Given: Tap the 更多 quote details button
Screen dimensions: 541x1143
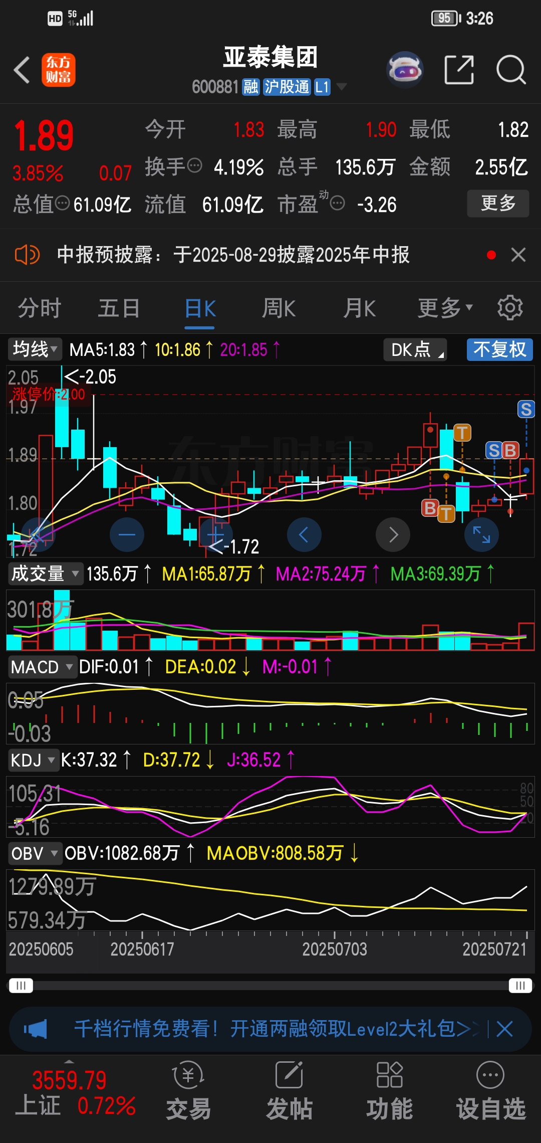Looking at the screenshot, I should click(498, 203).
